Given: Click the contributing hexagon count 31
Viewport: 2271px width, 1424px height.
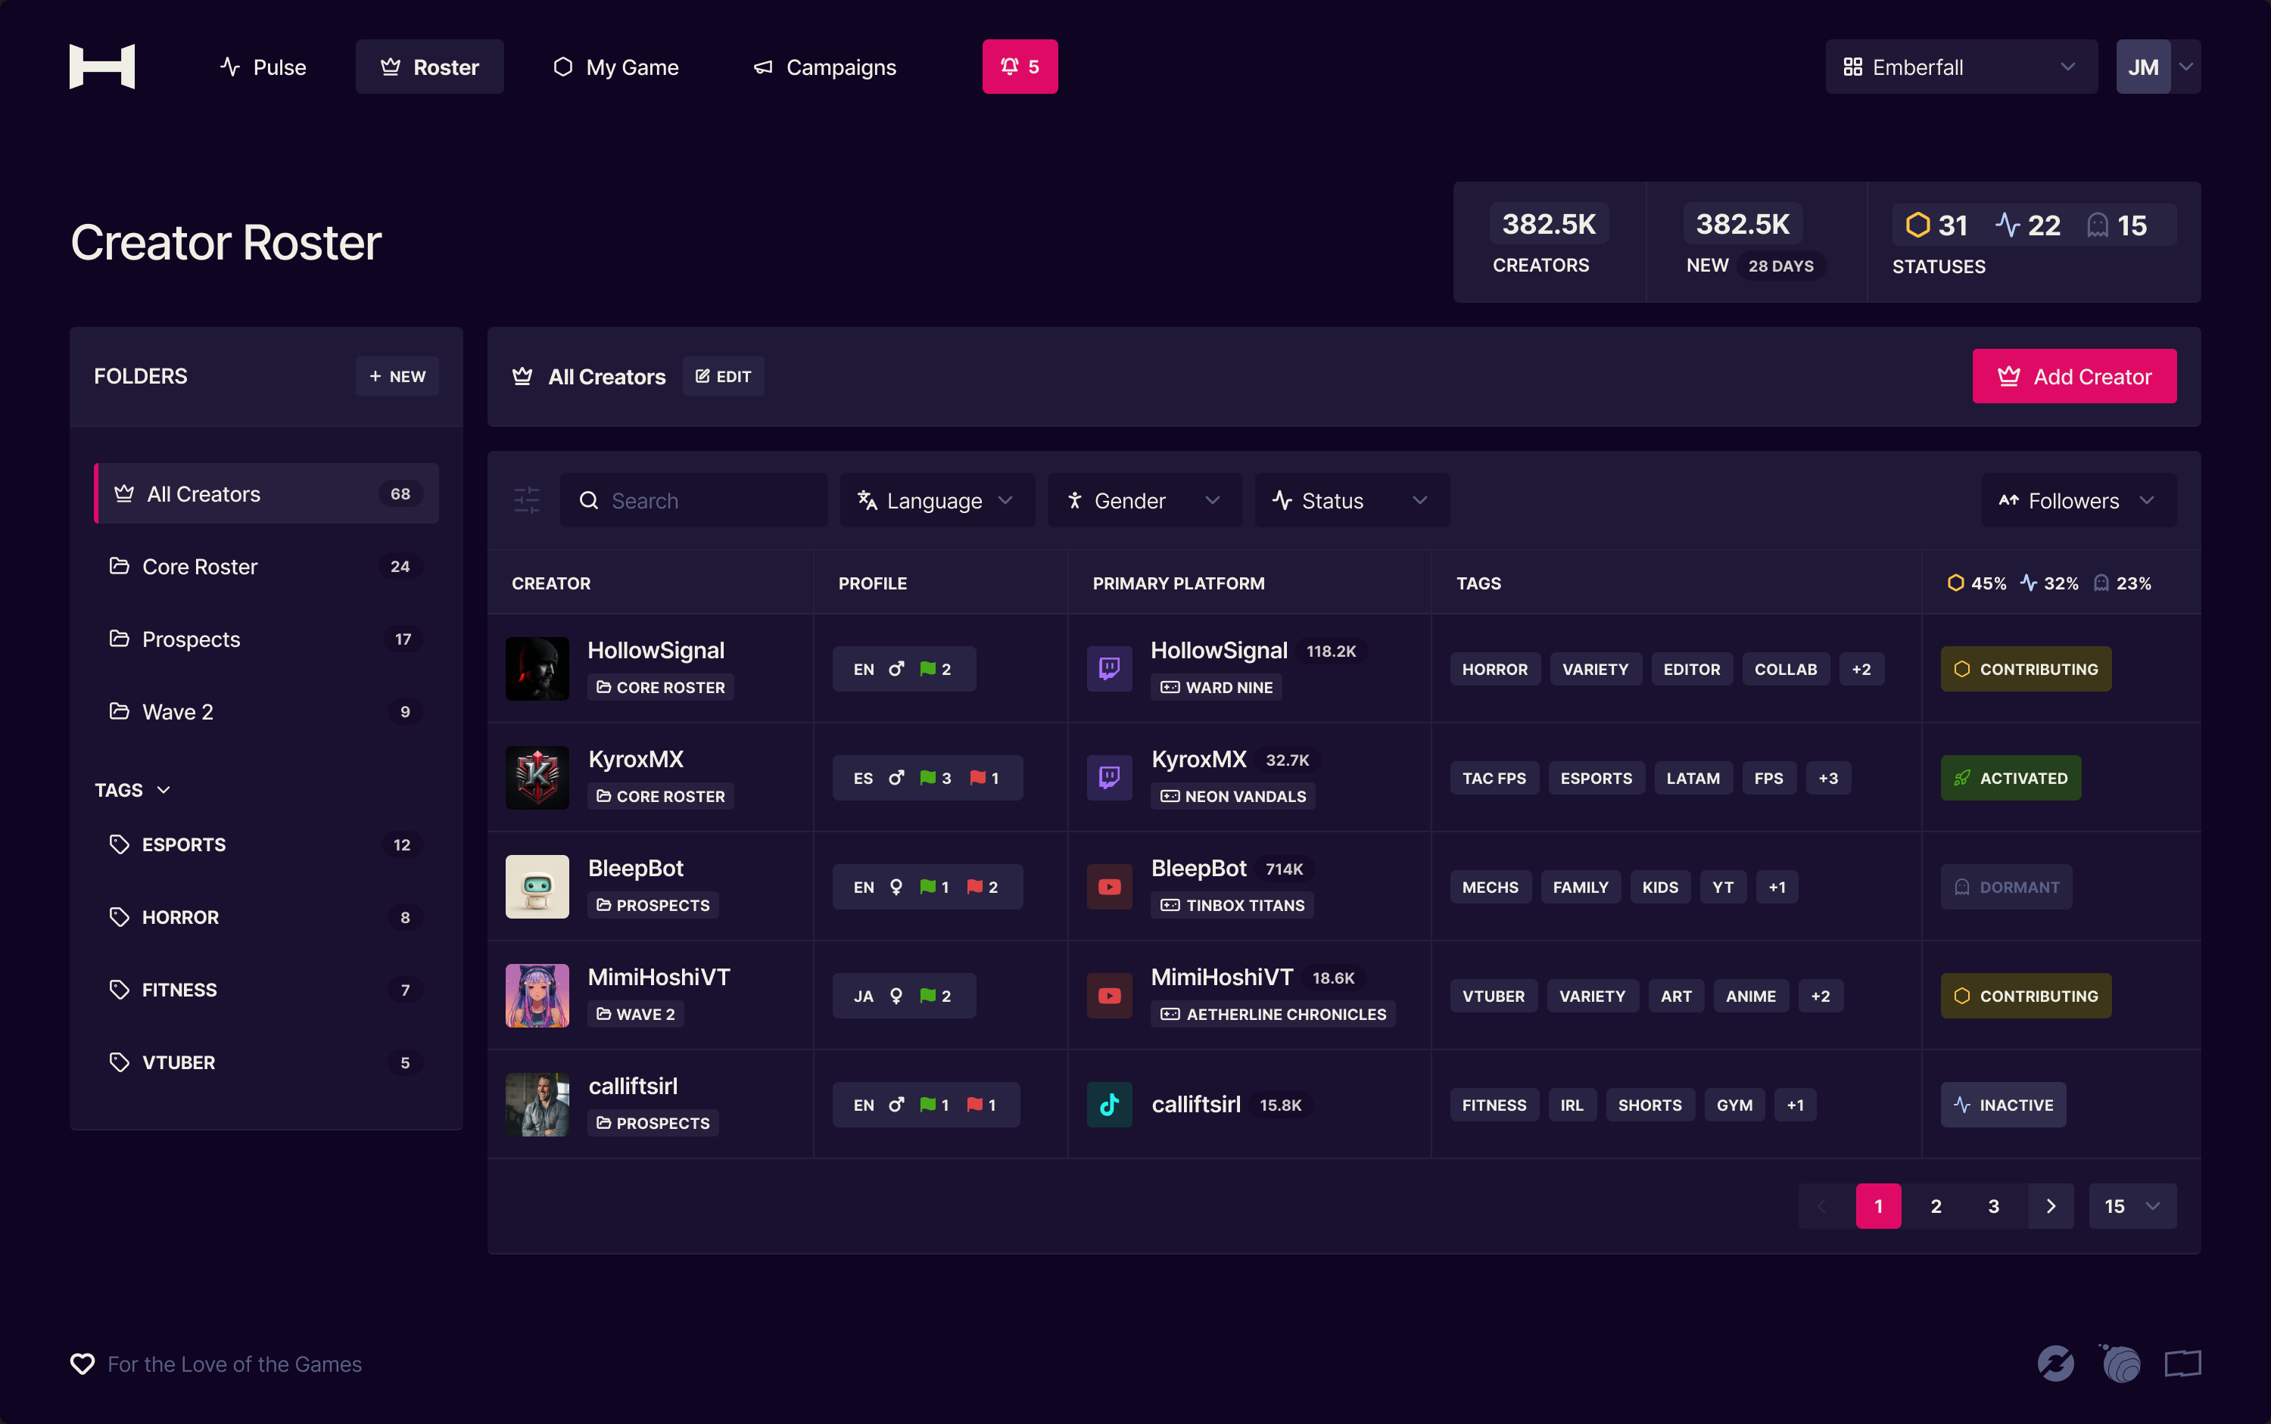Looking at the screenshot, I should coord(1936,225).
